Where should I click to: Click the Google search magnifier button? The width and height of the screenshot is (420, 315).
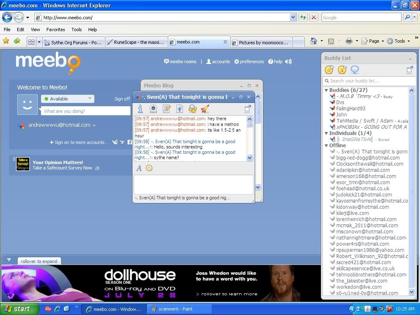407,17
